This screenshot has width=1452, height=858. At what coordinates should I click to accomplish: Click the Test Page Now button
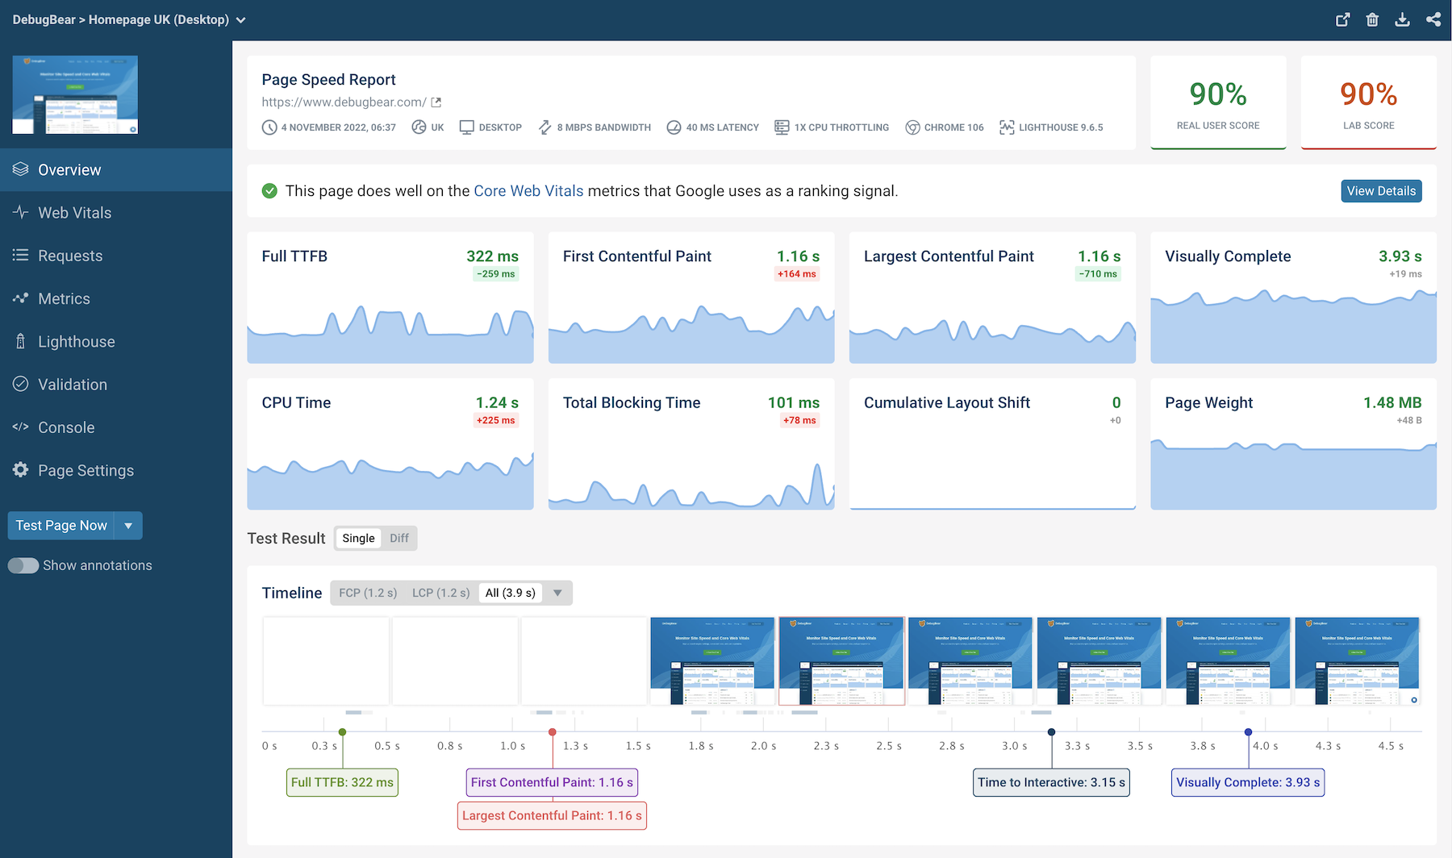pos(61,526)
